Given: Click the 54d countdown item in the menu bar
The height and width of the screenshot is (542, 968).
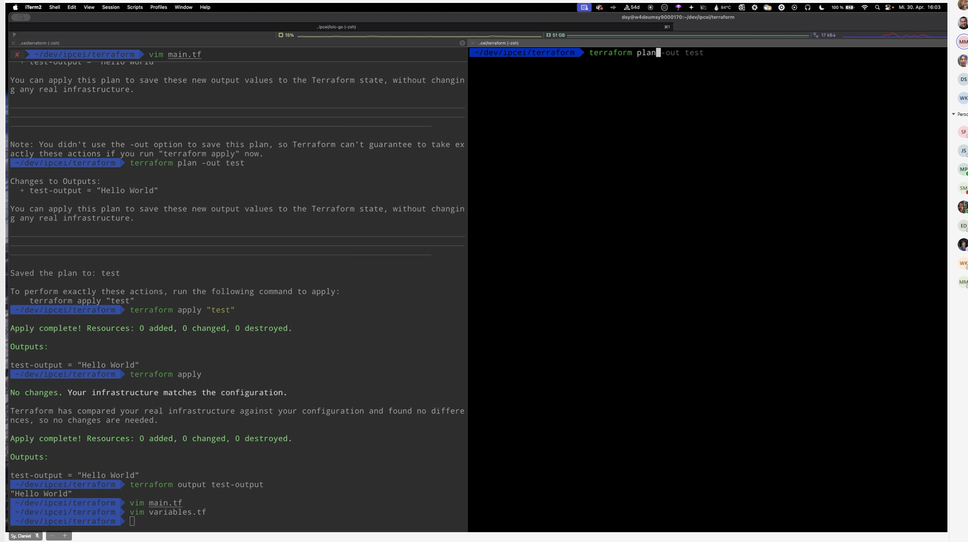Looking at the screenshot, I should (632, 7).
